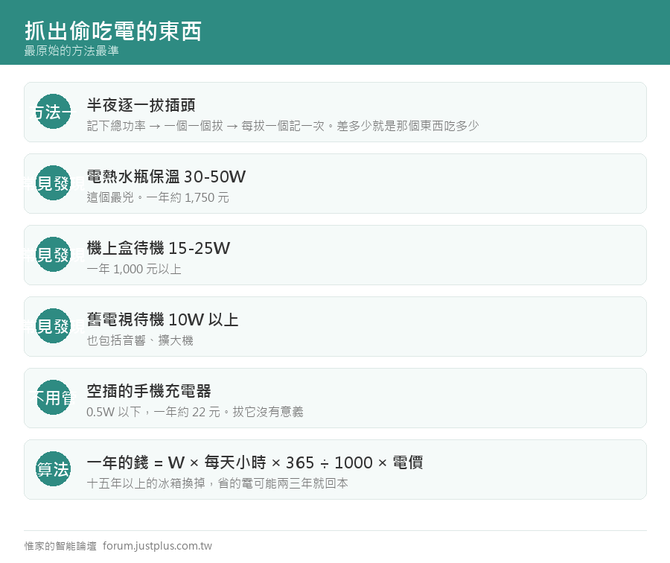Image resolution: width=670 pixels, height=563 pixels.
Task: Select the 機上盒待機 15-25W title
Action: click(159, 247)
